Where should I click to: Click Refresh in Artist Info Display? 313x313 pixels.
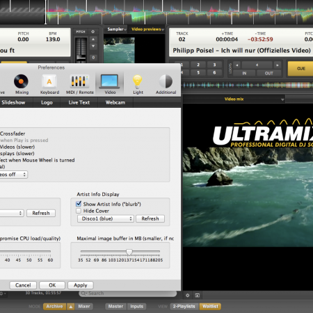tap(150, 218)
